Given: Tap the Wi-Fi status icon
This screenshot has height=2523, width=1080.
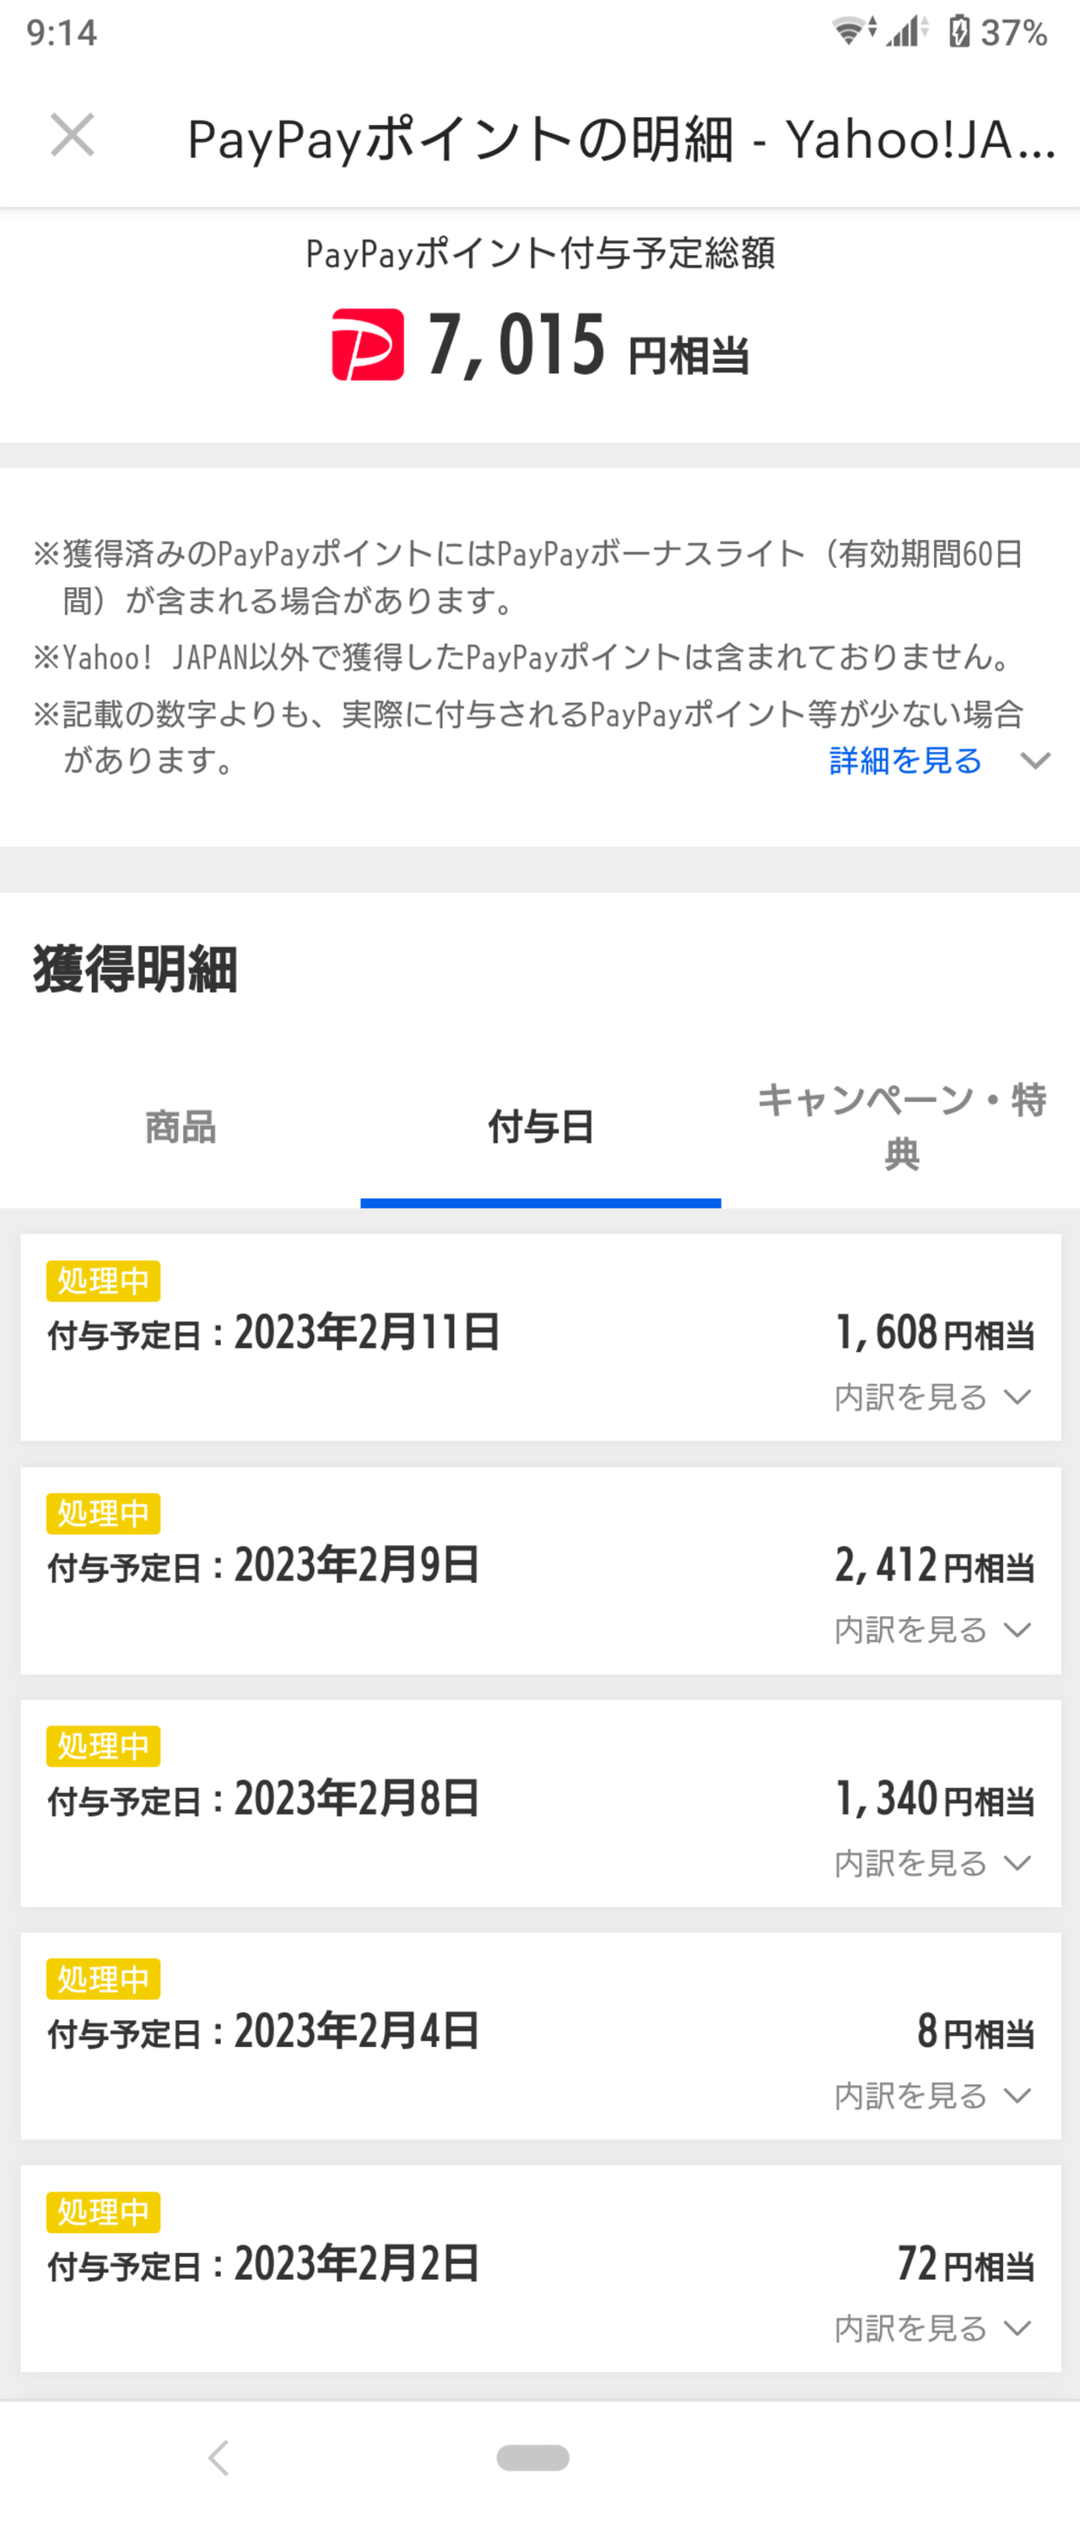Looking at the screenshot, I should click(854, 31).
